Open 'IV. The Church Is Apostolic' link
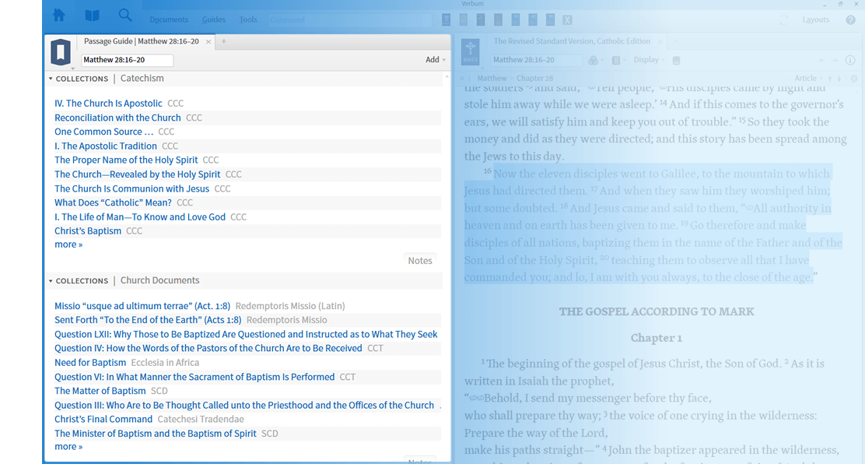 pos(108,104)
